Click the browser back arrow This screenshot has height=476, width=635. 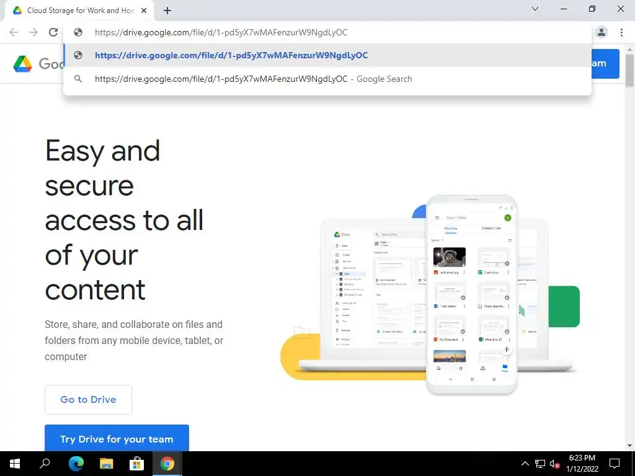tap(14, 32)
